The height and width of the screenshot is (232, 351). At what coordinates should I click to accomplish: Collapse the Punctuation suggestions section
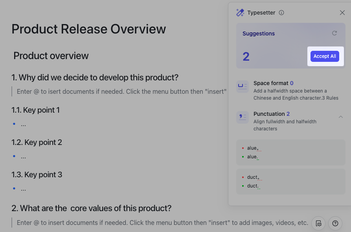340,117
